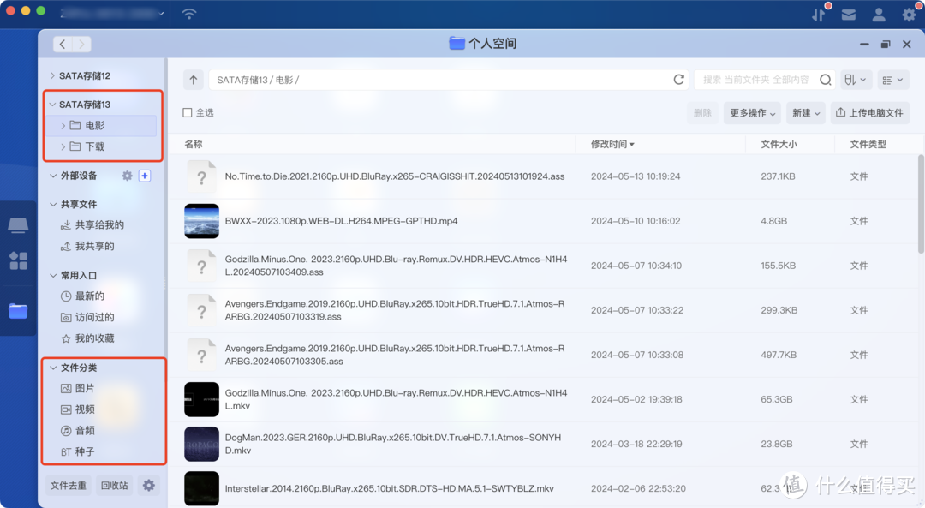The height and width of the screenshot is (508, 925).
Task: Open the 回收站 button
Action: tap(115, 486)
